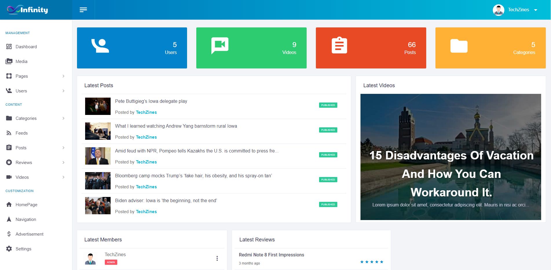Toggle the sidebar hamburger menu icon
Screen dimensions: 551x270
83,10
